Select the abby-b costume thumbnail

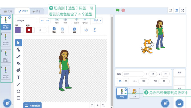click(x=6, y=39)
